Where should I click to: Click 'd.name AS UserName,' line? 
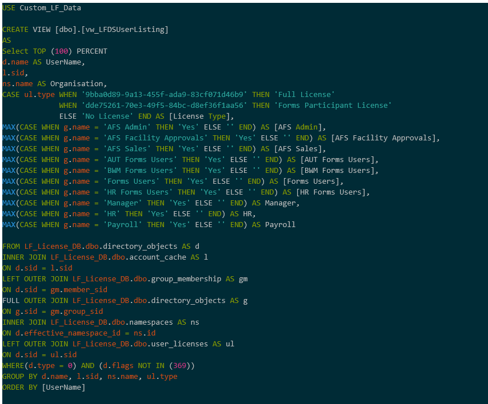[x=43, y=62]
